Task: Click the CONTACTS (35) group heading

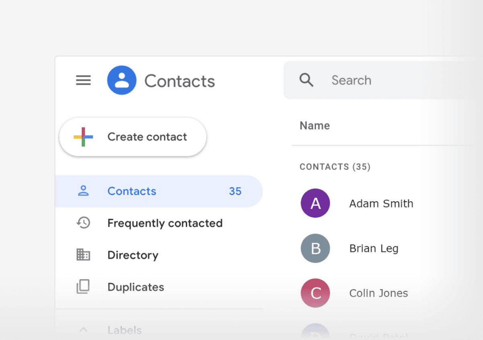Action: (x=335, y=167)
